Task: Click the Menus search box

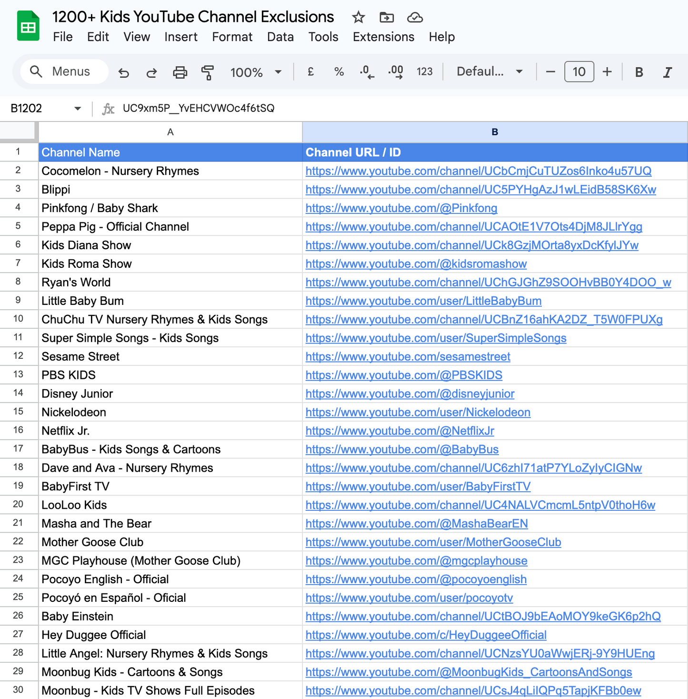Action: (64, 72)
